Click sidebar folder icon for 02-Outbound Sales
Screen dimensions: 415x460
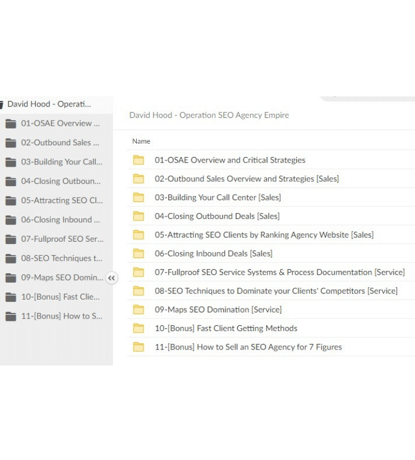tap(11, 142)
